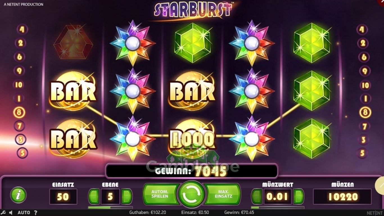384x216 pixels.
Task: Click the Autom. Spielen button
Action: point(161,194)
